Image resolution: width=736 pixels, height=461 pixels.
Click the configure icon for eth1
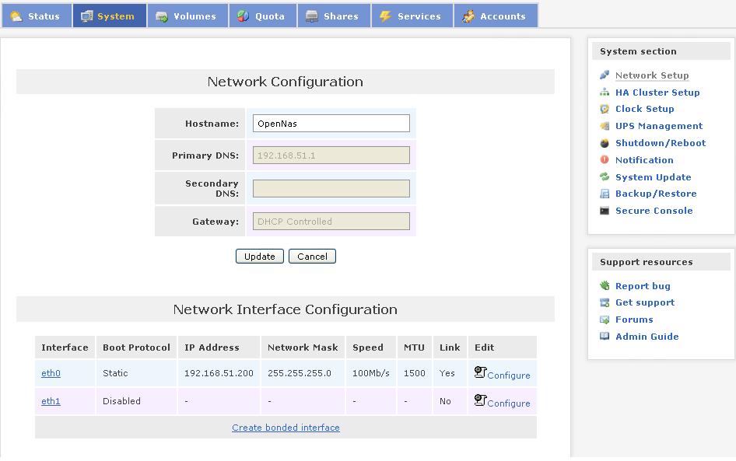point(480,400)
